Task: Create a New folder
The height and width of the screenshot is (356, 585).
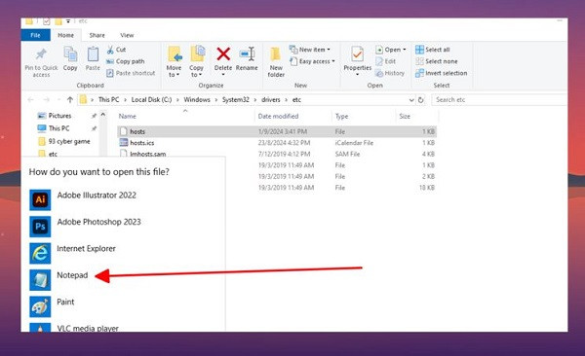Action: (x=276, y=62)
